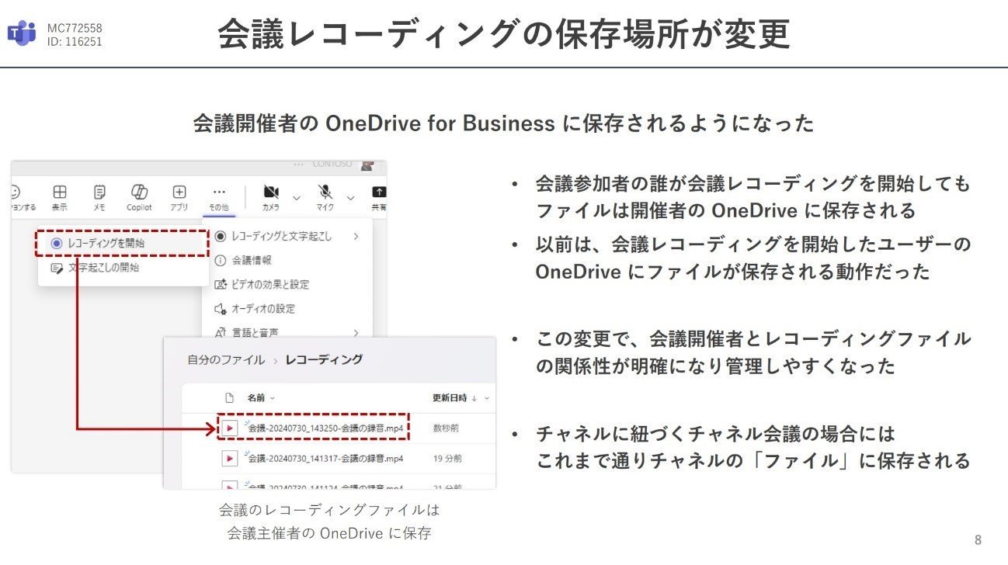Launch Copilot from the meeting toolbar
Image resolution: width=1008 pixels, height=565 pixels.
(x=139, y=197)
